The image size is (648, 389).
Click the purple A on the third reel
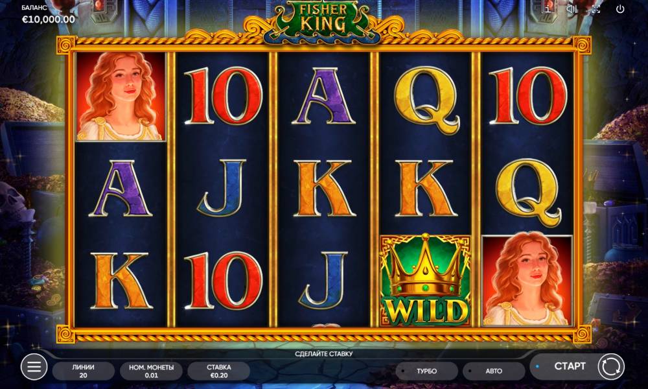[323, 97]
